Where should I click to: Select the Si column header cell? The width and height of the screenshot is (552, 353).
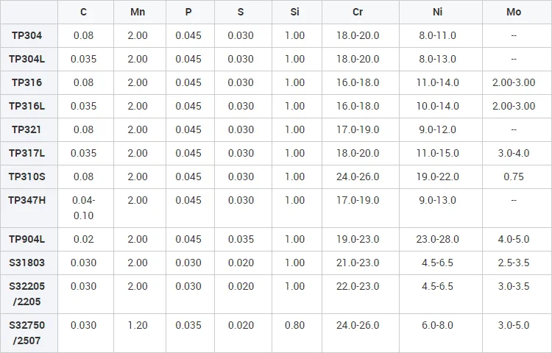(x=294, y=13)
